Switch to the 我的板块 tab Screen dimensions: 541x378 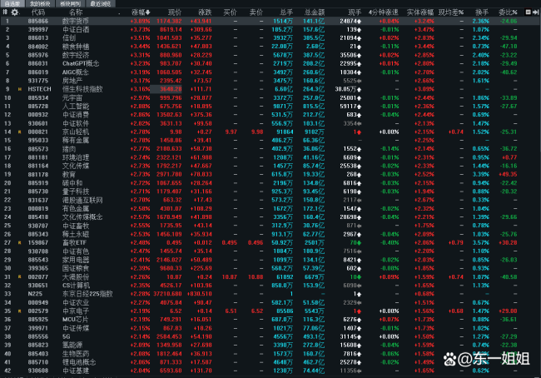coord(40,4)
